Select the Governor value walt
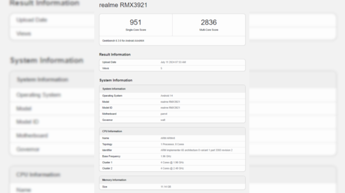This screenshot has width=345, height=193. [163, 120]
